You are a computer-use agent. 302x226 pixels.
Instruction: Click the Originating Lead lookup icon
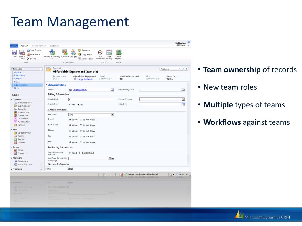(183, 90)
